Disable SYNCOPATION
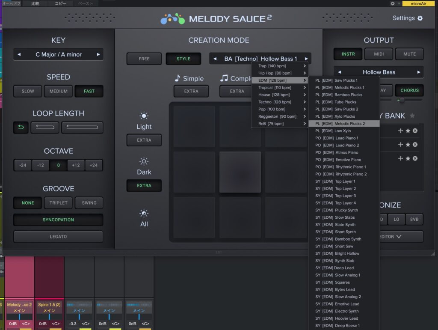The height and width of the screenshot is (330, 438). click(58, 220)
